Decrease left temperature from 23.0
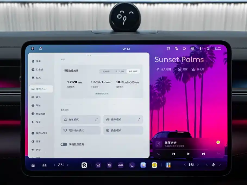The width and height of the screenshot is (247, 185). [55, 165]
